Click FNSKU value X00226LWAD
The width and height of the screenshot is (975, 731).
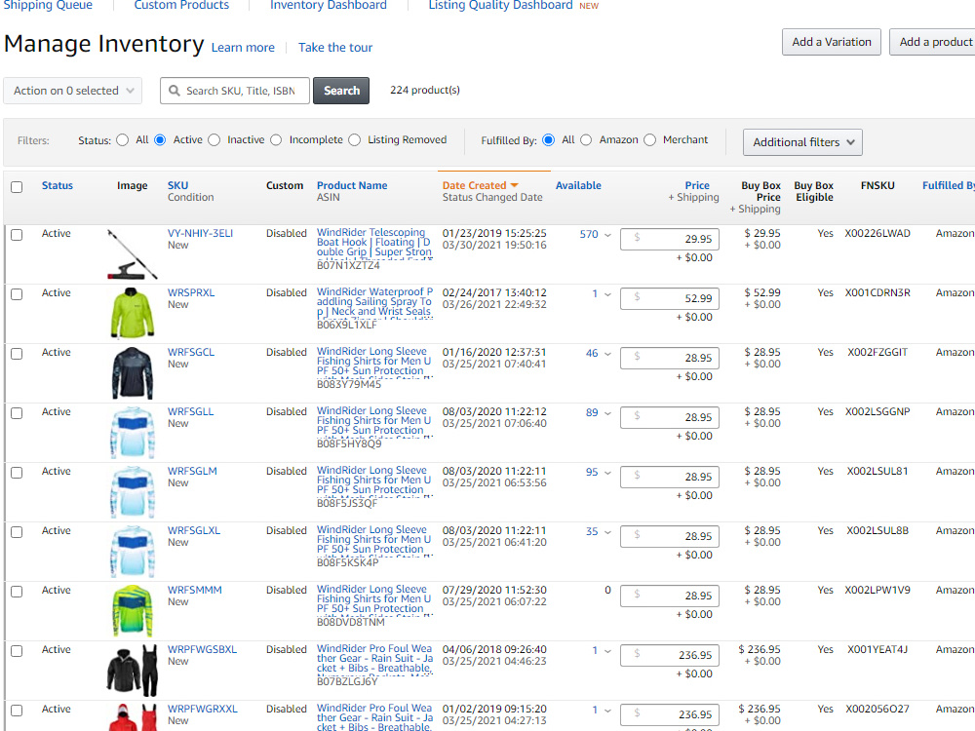[877, 233]
